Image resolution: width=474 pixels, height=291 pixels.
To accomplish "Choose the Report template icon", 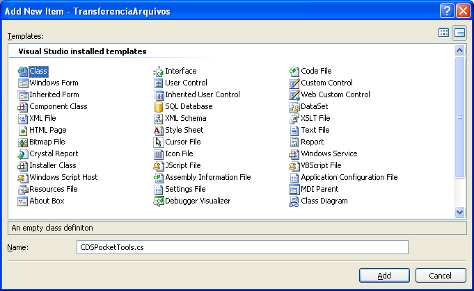I will pyautogui.click(x=294, y=142).
